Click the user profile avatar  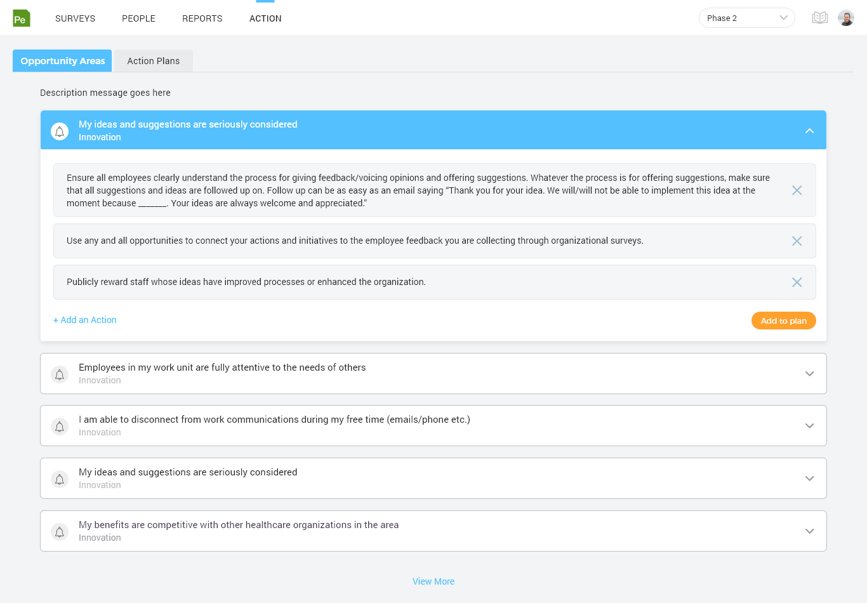point(846,17)
